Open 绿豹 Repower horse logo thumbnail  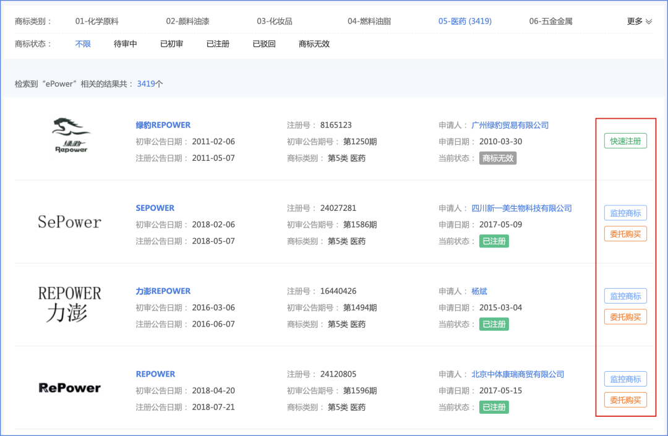coord(70,136)
